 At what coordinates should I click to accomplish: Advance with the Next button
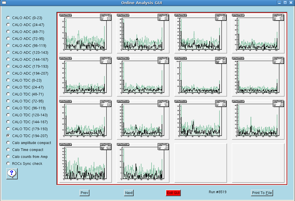pos(129,193)
